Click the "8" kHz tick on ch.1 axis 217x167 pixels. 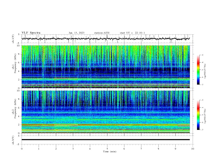click(19, 54)
